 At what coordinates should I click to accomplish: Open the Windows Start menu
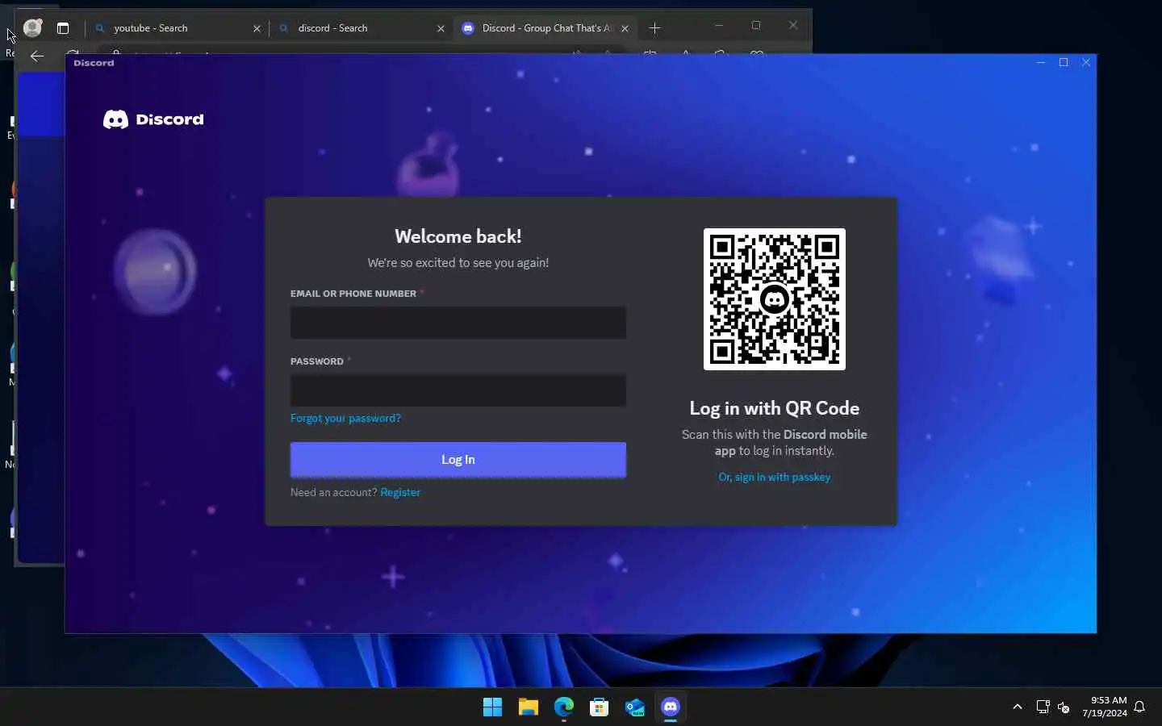(x=492, y=707)
